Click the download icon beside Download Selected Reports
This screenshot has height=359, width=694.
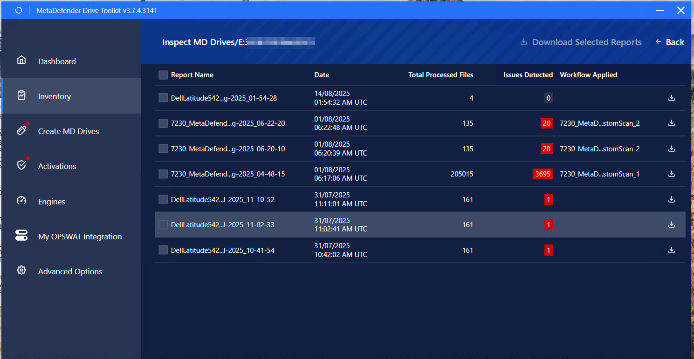524,42
